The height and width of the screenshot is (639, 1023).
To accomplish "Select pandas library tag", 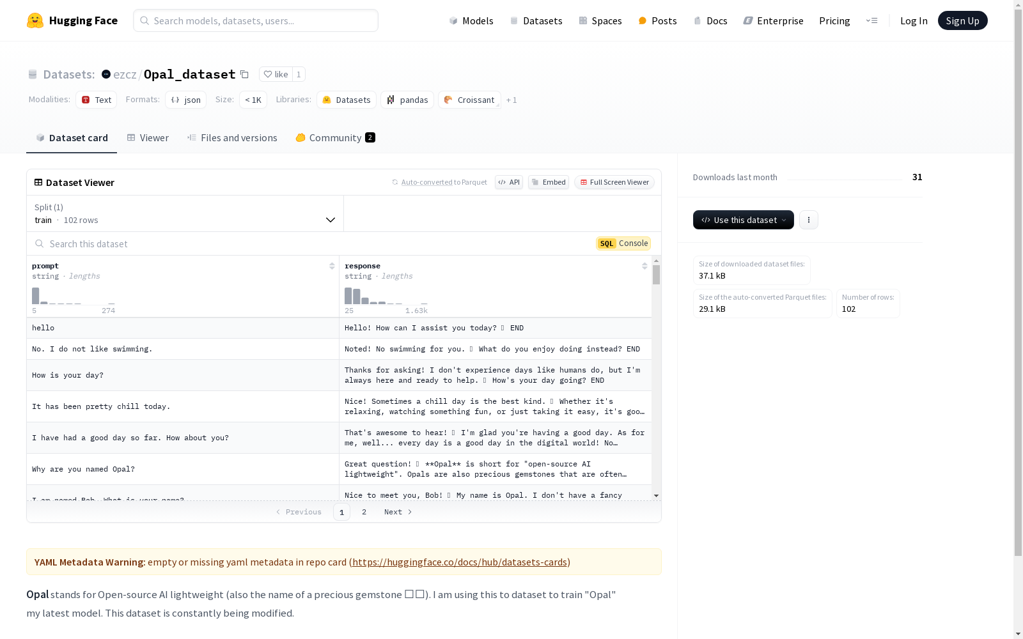I will (407, 100).
